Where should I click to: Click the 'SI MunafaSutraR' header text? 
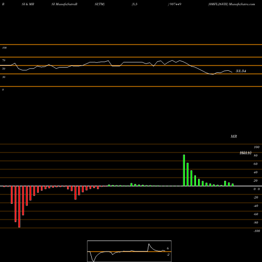tap(64, 4)
